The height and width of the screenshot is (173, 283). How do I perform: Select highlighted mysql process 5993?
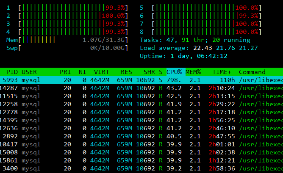coord(141,80)
